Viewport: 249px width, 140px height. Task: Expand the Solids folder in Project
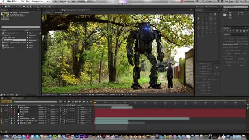[1, 45]
